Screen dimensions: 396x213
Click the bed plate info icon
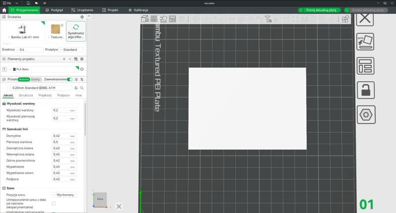click(62, 25)
